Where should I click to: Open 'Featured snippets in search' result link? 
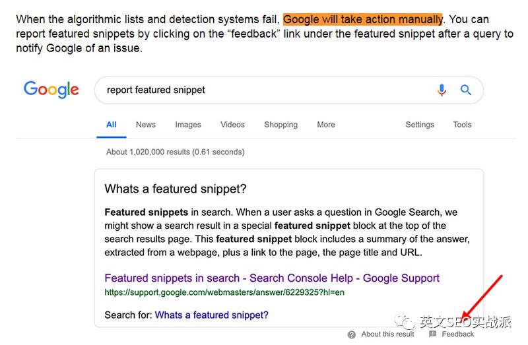[272, 278]
